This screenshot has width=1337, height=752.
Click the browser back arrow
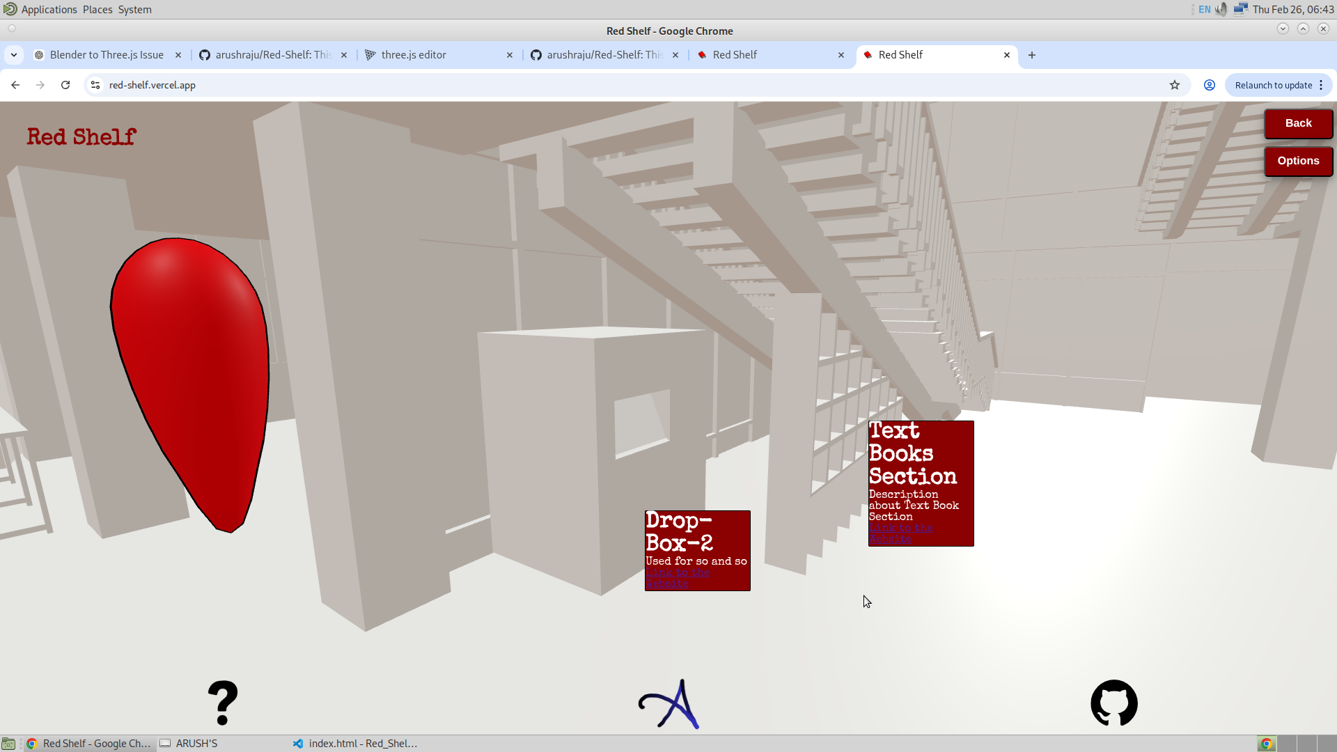(x=15, y=85)
